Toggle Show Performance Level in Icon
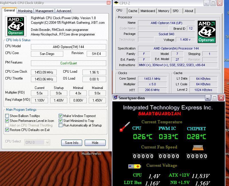 (x=7, y=120)
